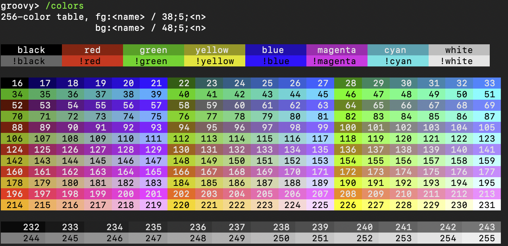The image size is (508, 246).
Task: Select the yellow color swatch
Action: point(214,50)
